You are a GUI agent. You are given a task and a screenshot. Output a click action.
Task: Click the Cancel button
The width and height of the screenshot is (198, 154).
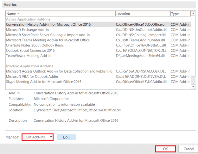tap(188, 149)
